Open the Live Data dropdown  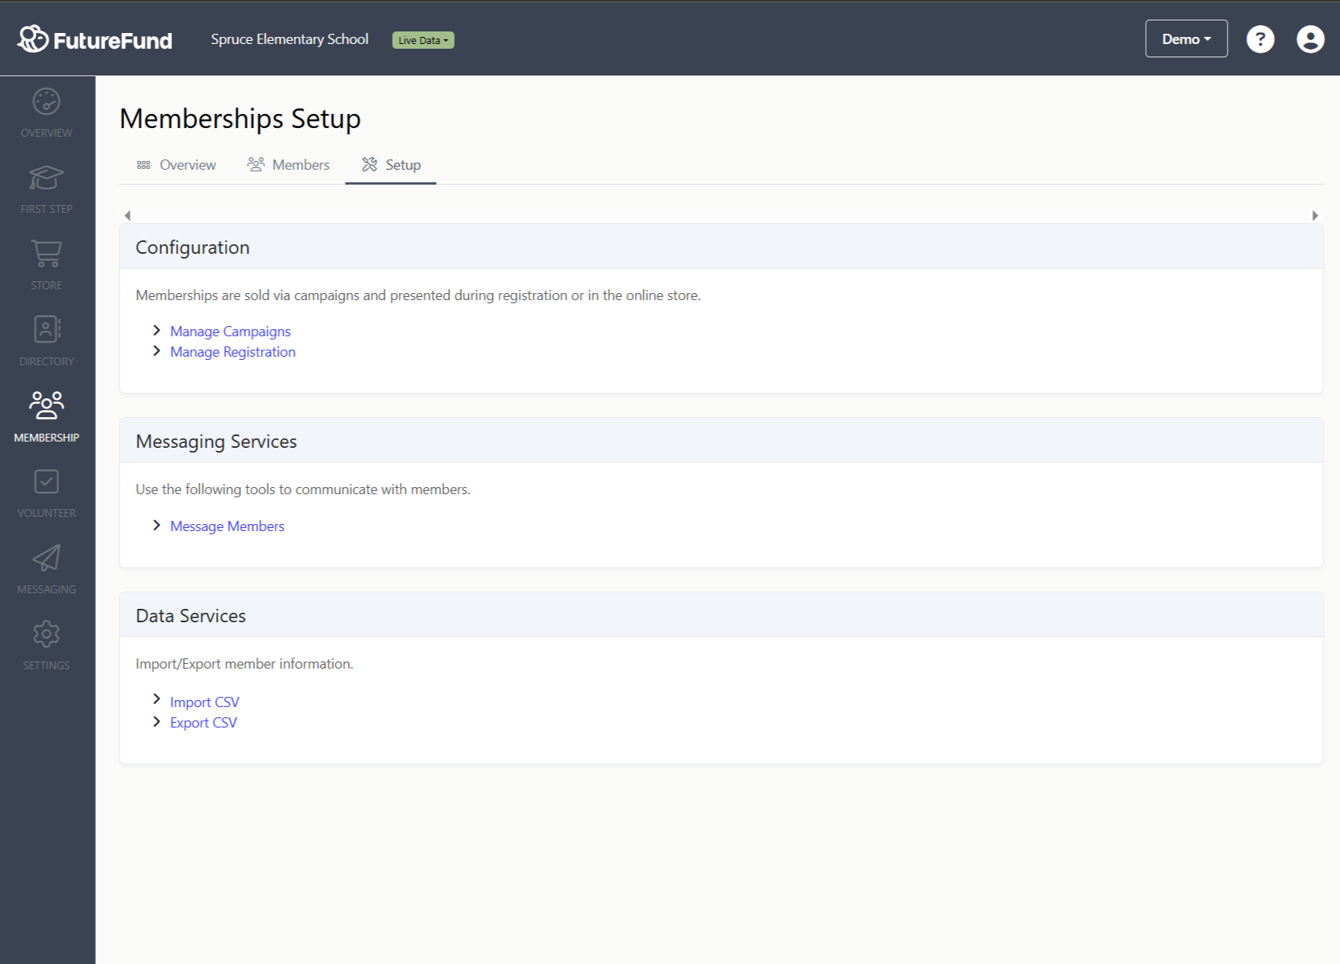click(423, 39)
